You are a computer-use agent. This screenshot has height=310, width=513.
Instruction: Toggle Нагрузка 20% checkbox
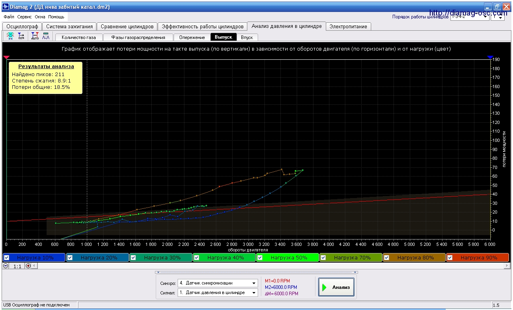[x=70, y=257]
